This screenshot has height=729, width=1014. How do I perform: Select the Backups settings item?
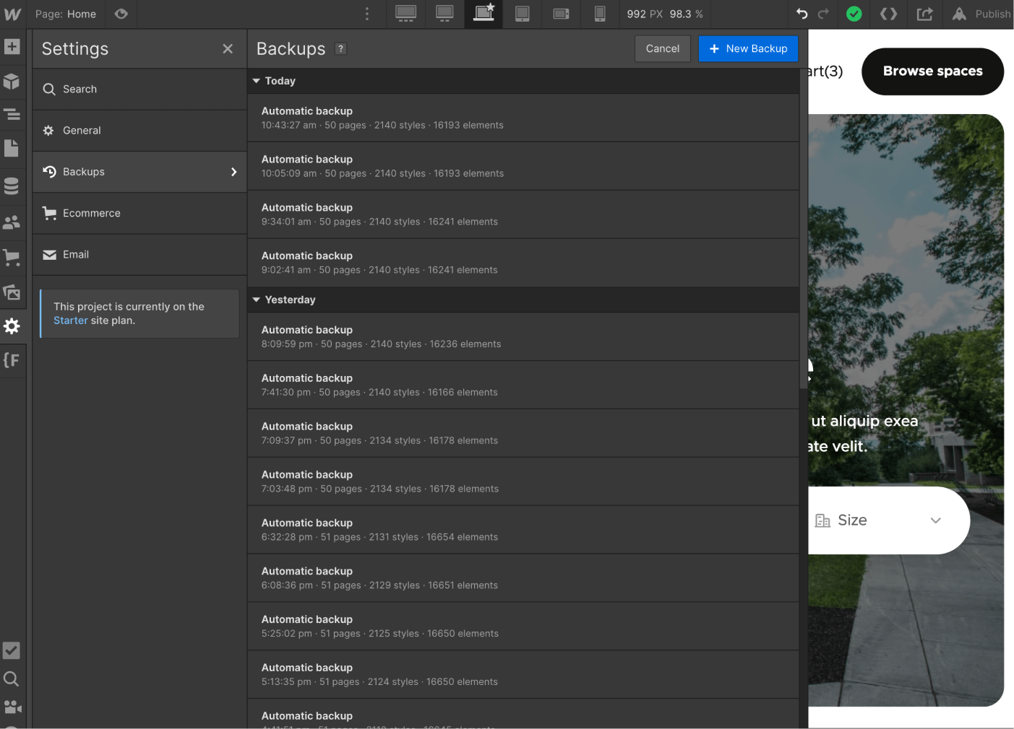click(139, 172)
